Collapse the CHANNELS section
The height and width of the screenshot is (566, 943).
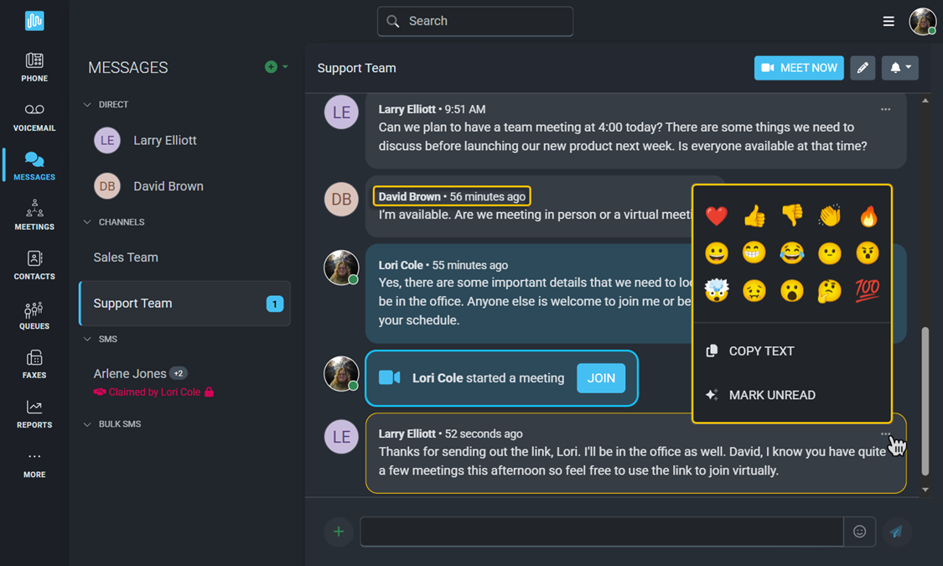tap(87, 222)
